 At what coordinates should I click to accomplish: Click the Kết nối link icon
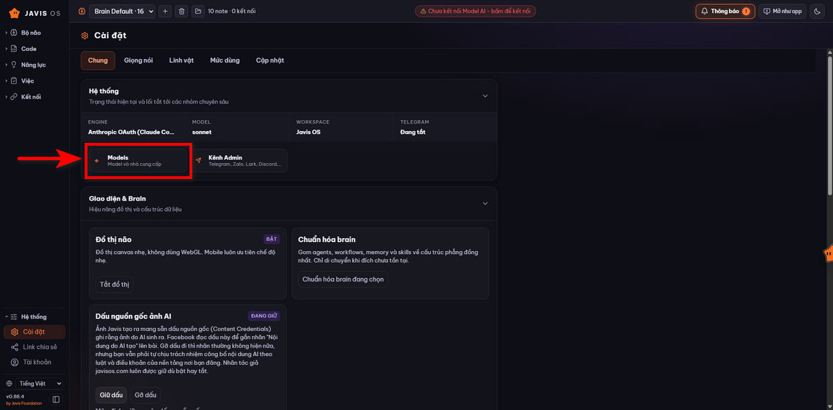(x=15, y=96)
